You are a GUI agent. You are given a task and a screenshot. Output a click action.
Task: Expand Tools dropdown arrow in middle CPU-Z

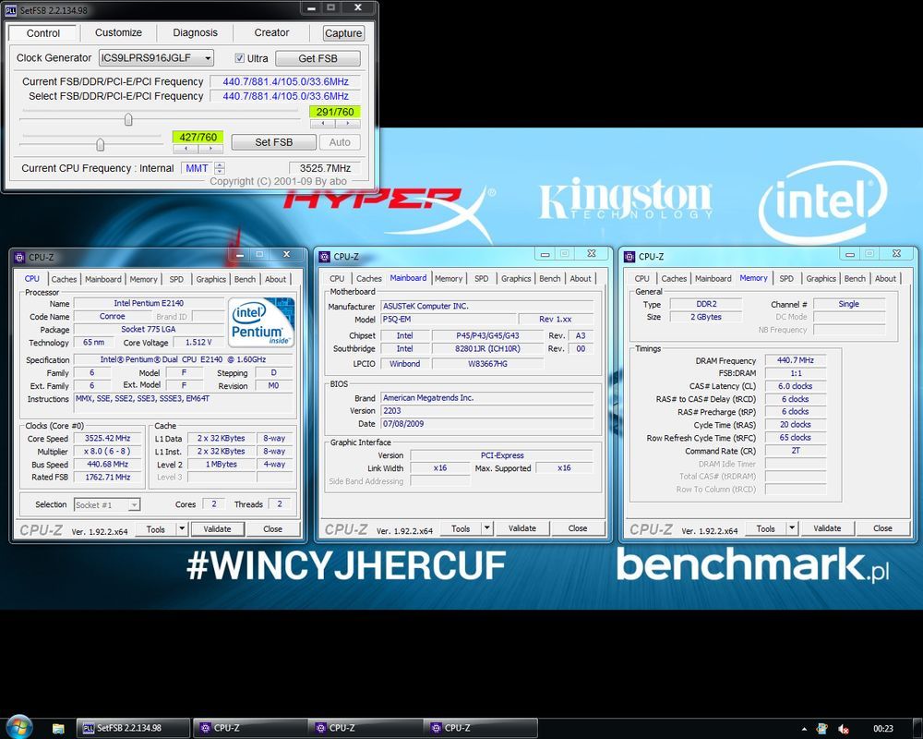(486, 528)
